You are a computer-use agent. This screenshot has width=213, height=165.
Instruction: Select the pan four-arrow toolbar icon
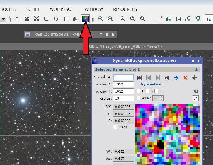[x=56, y=19]
